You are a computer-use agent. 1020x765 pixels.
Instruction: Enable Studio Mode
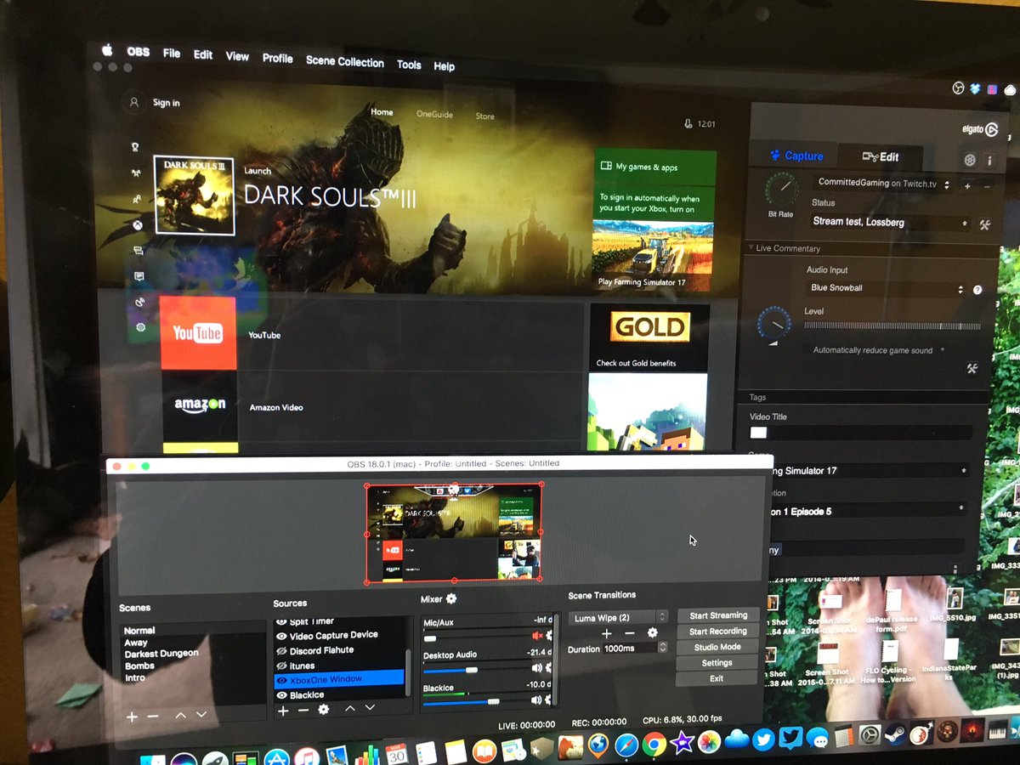pos(717,647)
